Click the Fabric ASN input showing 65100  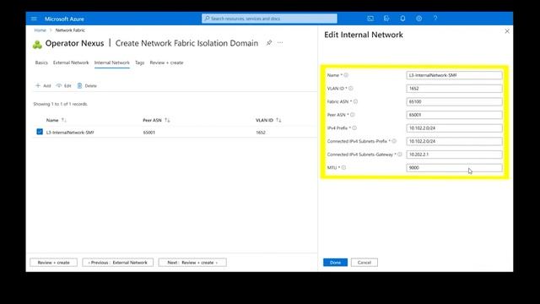pos(454,101)
